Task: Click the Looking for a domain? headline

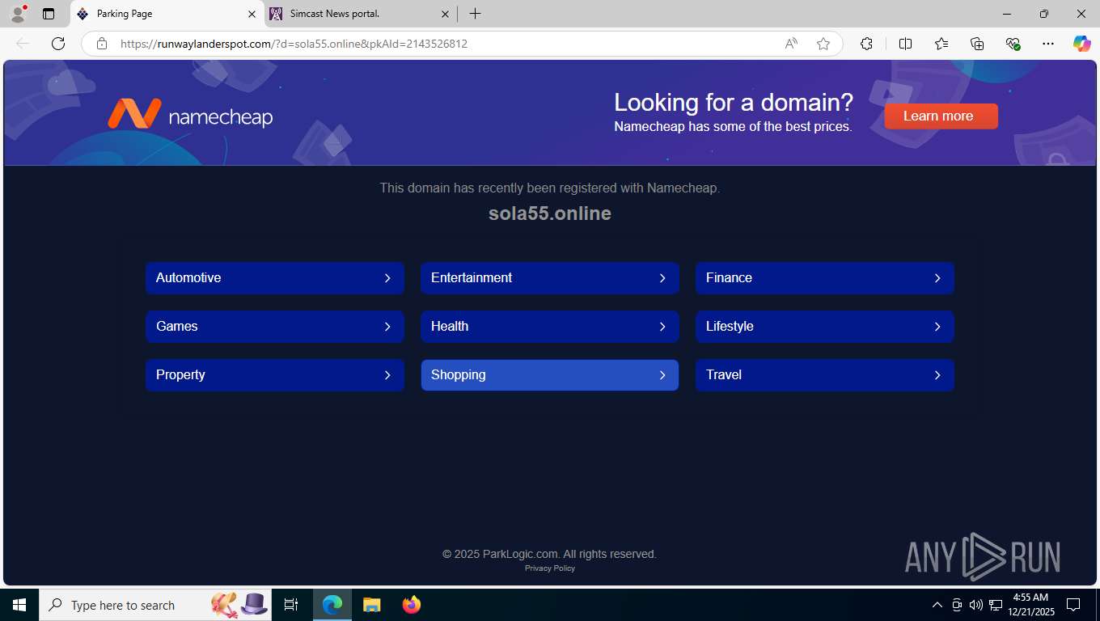Action: point(734,103)
